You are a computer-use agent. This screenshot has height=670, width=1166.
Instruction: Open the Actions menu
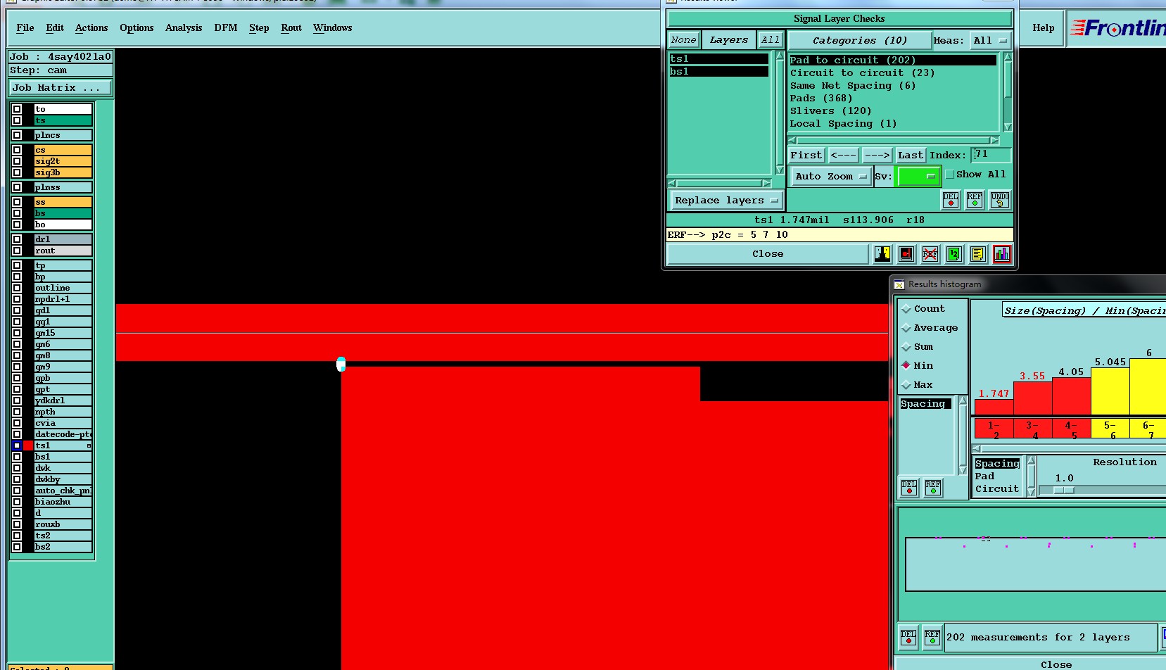pyautogui.click(x=91, y=28)
